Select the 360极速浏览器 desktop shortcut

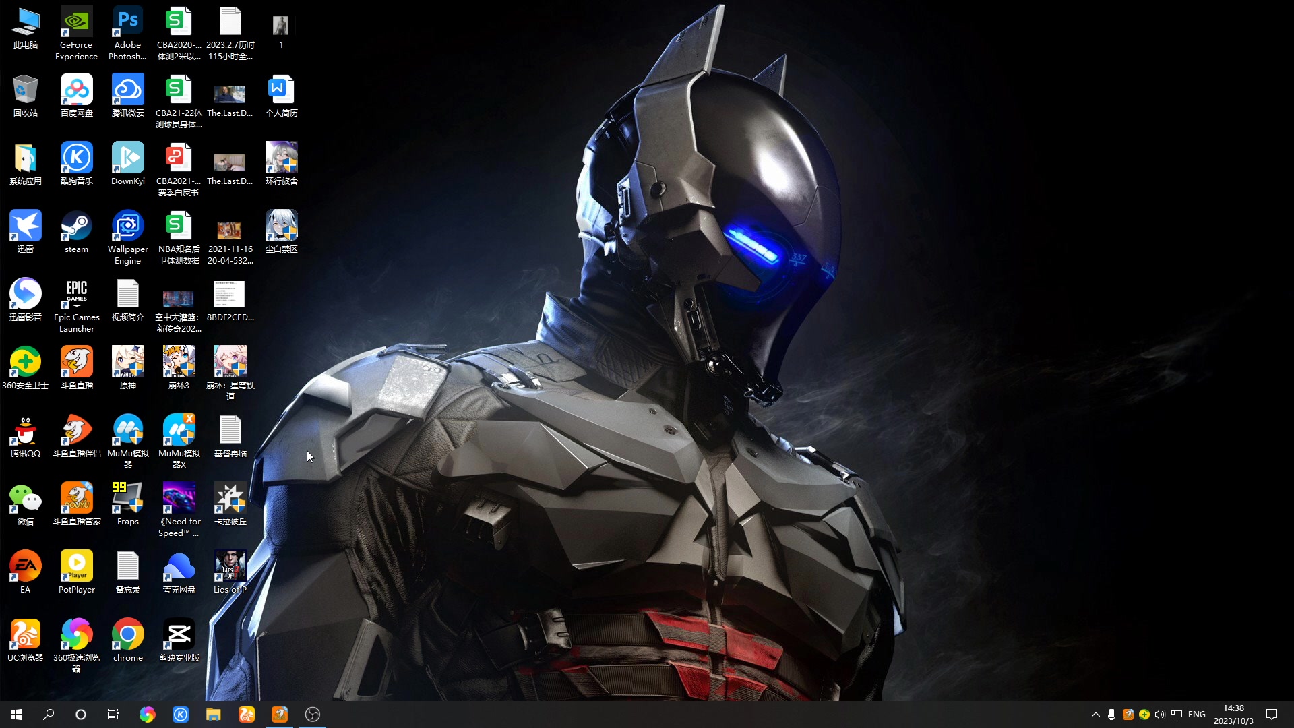coord(77,646)
